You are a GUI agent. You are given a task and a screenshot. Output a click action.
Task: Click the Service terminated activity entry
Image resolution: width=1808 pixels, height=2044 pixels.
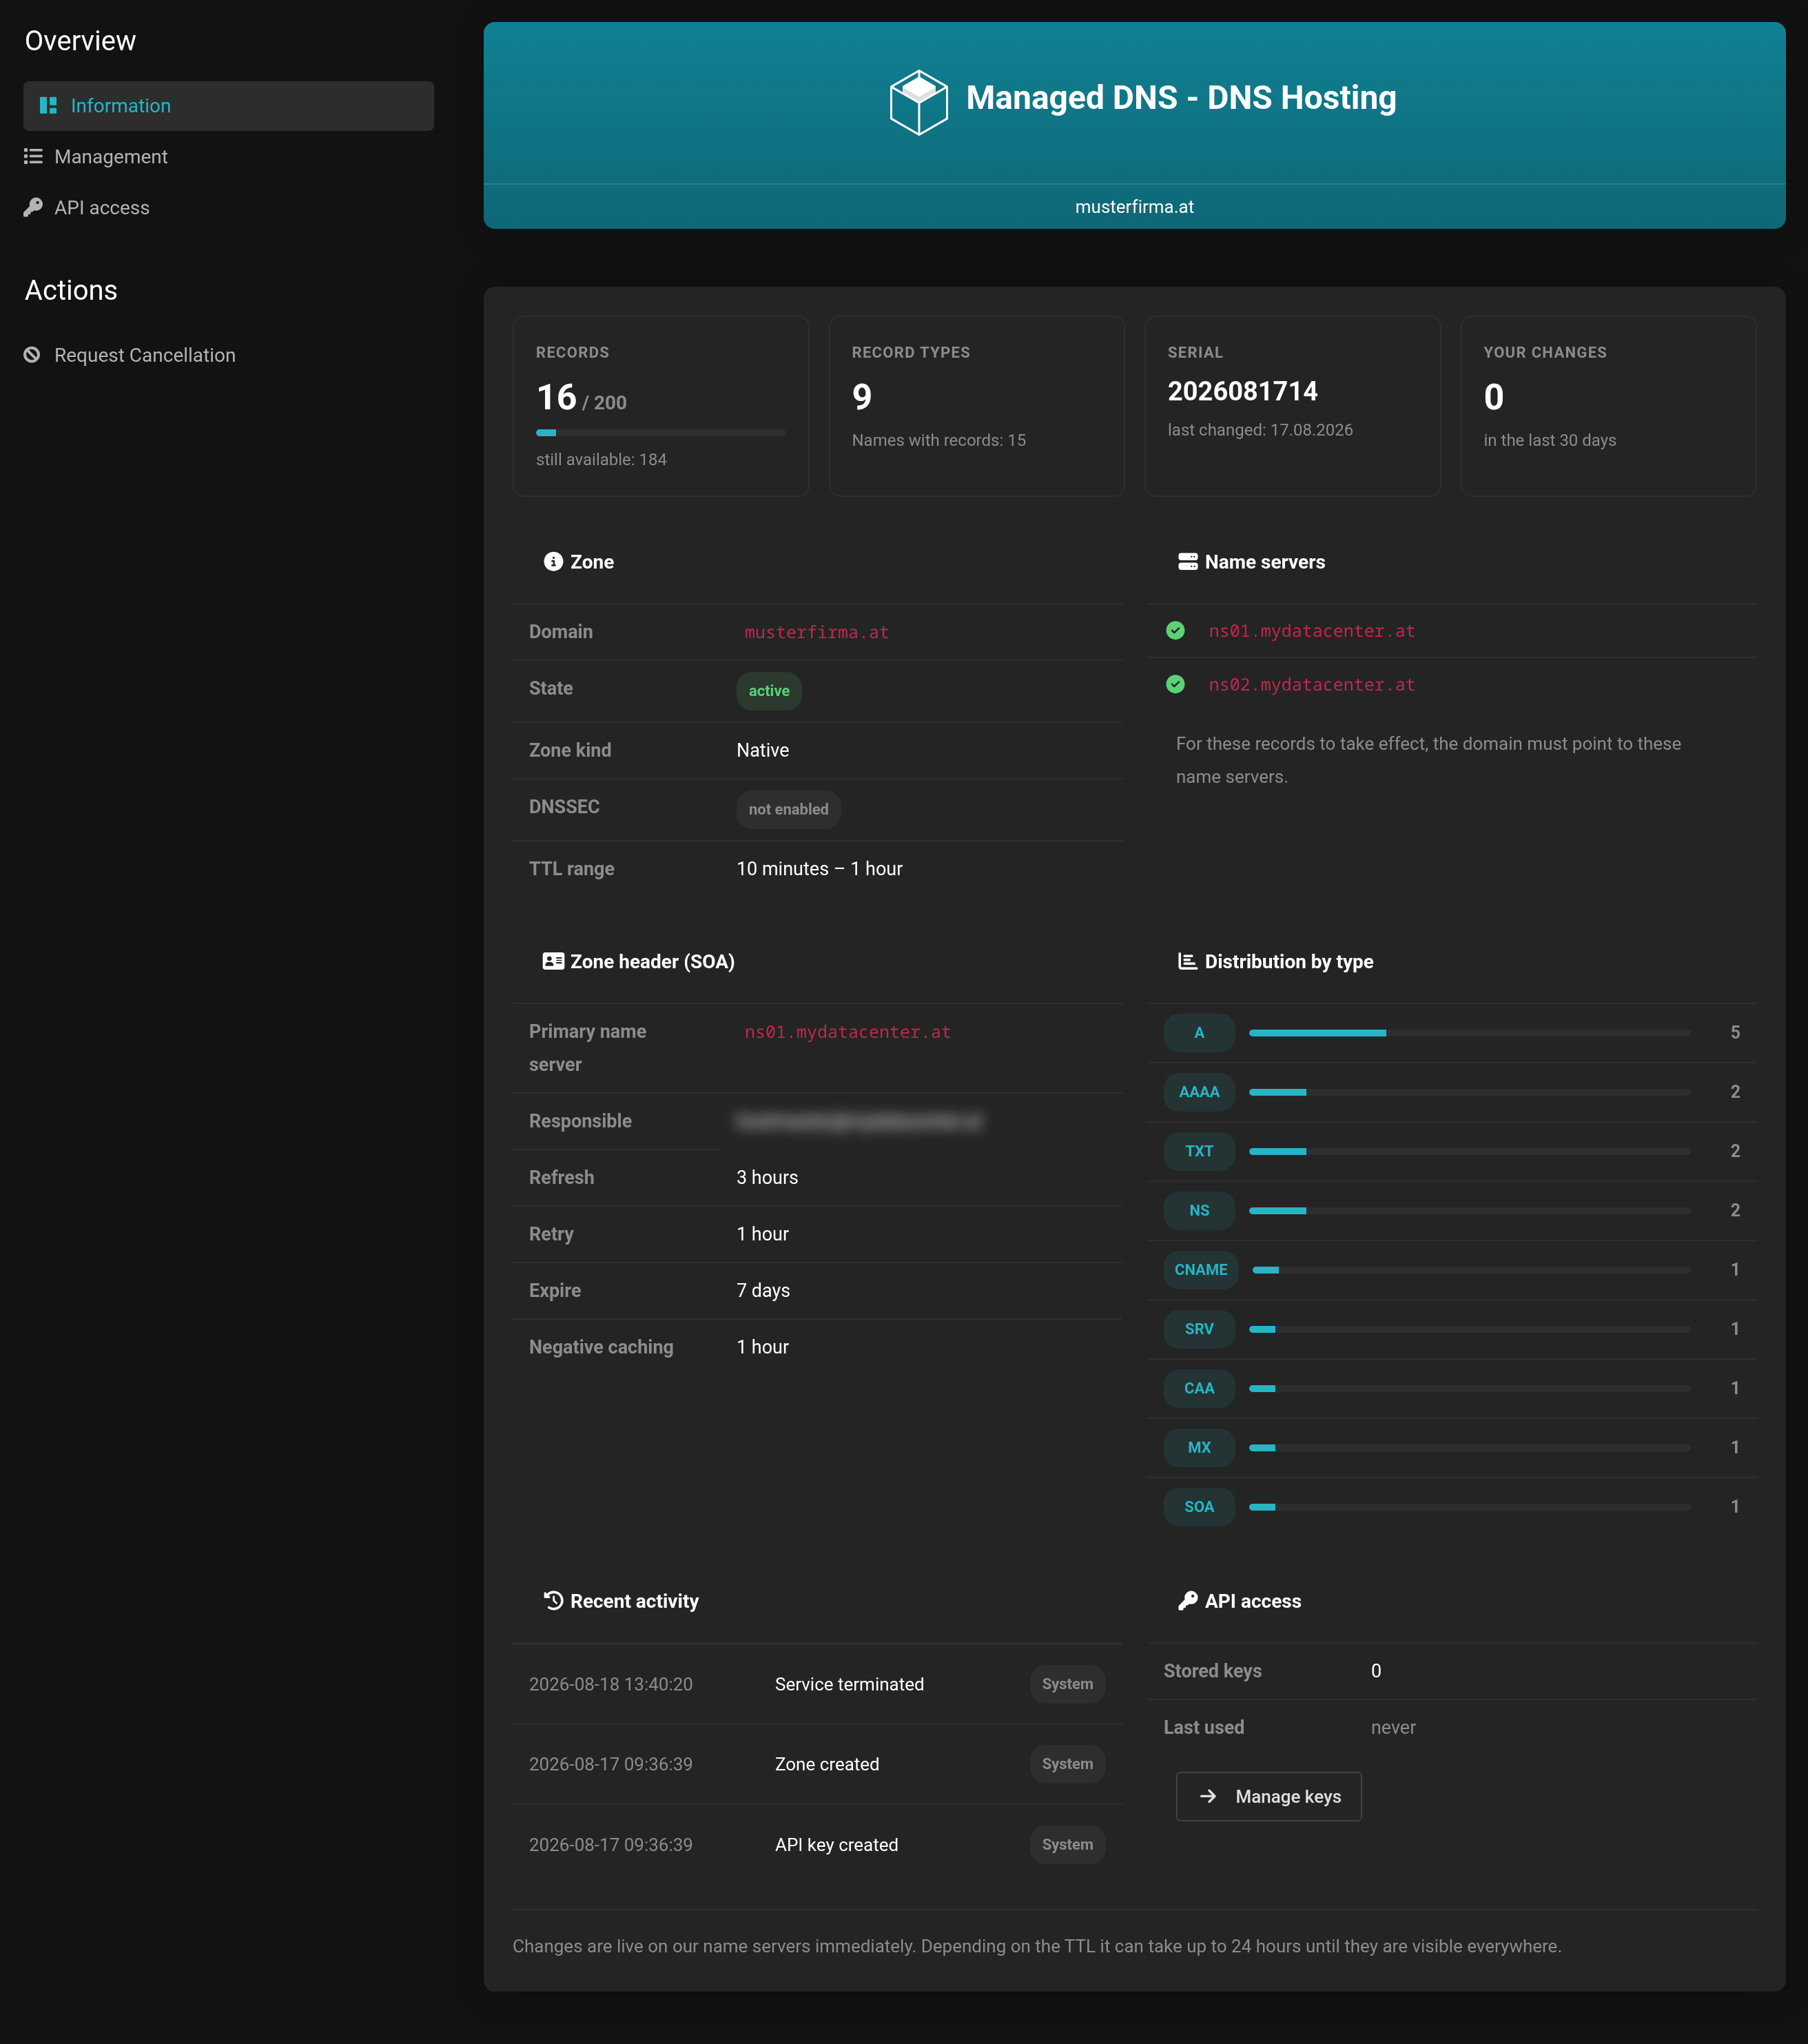[817, 1684]
